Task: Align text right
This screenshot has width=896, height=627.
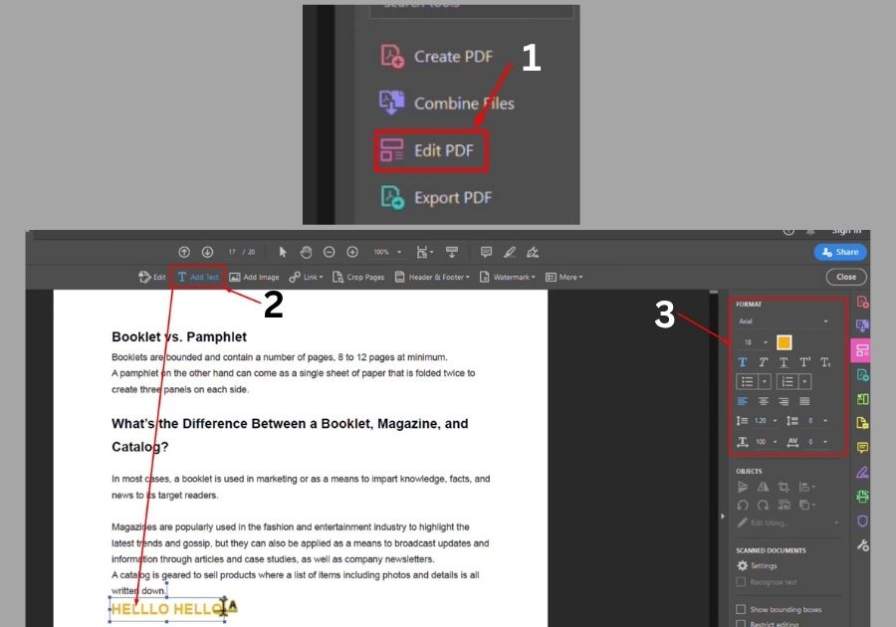Action: (x=784, y=401)
